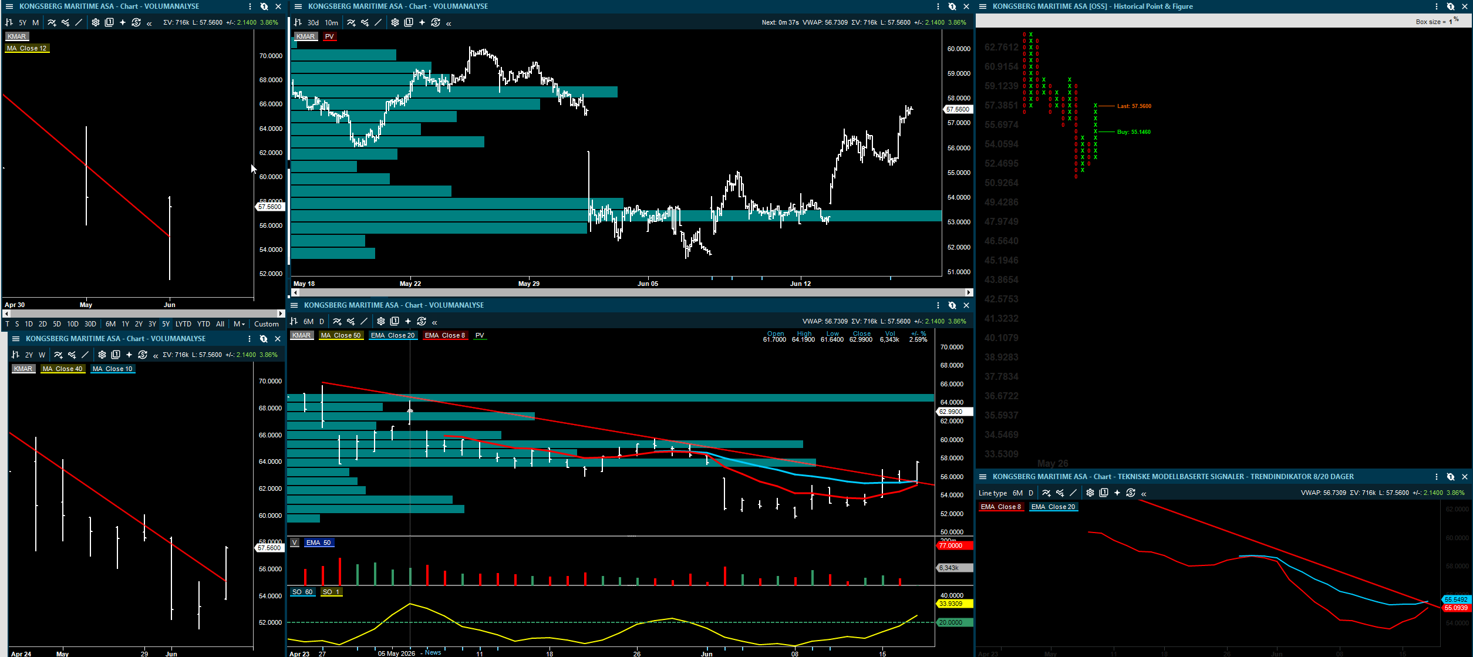Viewport: 1473px width, 657px height.
Task: Click the layout page icon in 2Y weekly chart
Action: pyautogui.click(x=116, y=355)
